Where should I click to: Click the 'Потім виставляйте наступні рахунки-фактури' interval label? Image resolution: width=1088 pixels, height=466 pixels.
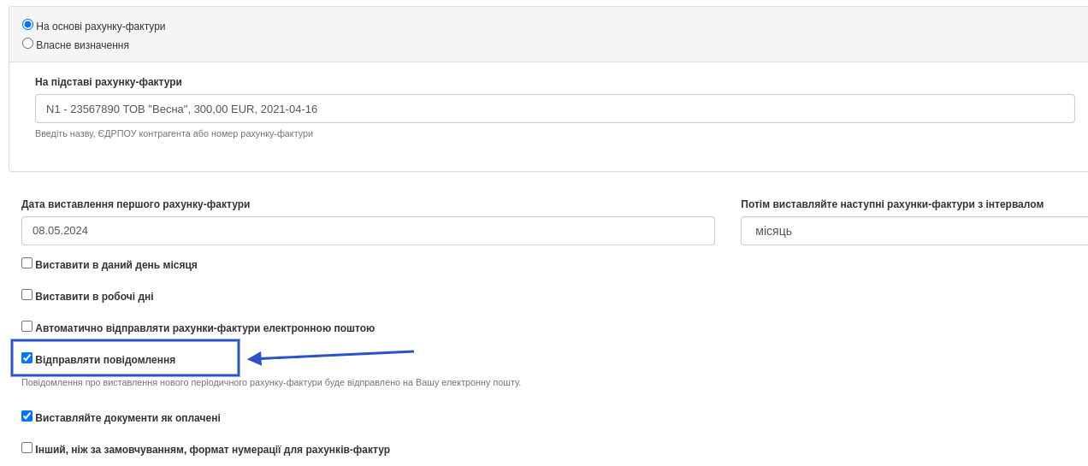point(892,204)
